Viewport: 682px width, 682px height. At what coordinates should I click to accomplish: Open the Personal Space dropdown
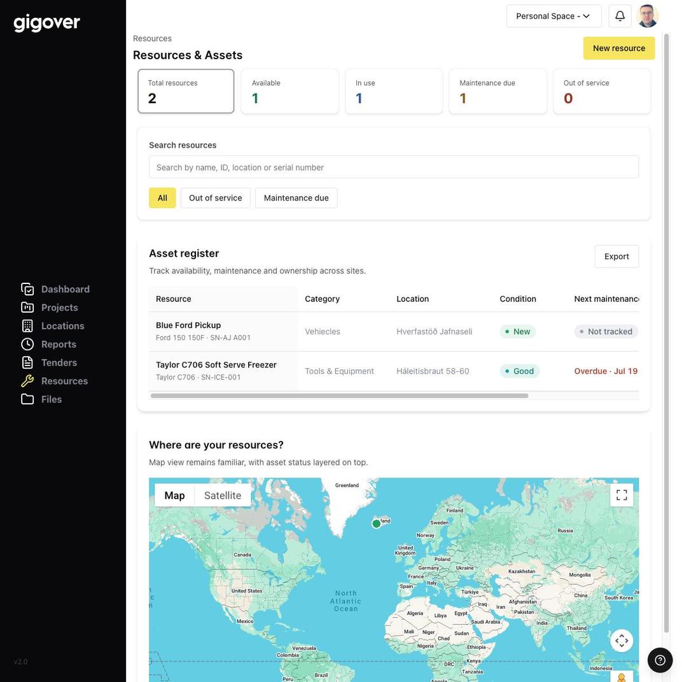[x=553, y=16]
